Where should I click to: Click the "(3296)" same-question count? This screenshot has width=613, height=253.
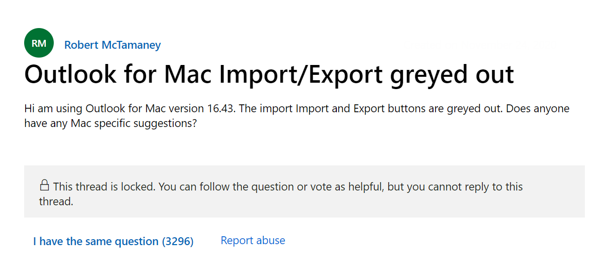coord(178,242)
